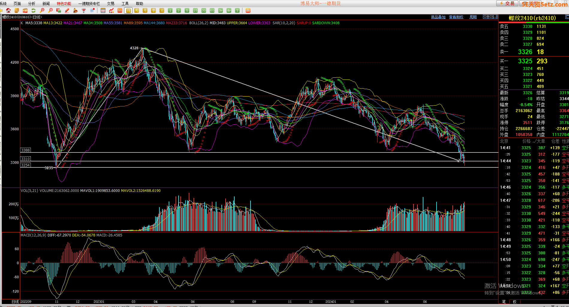Click the funnel filter icon

[84, 10]
